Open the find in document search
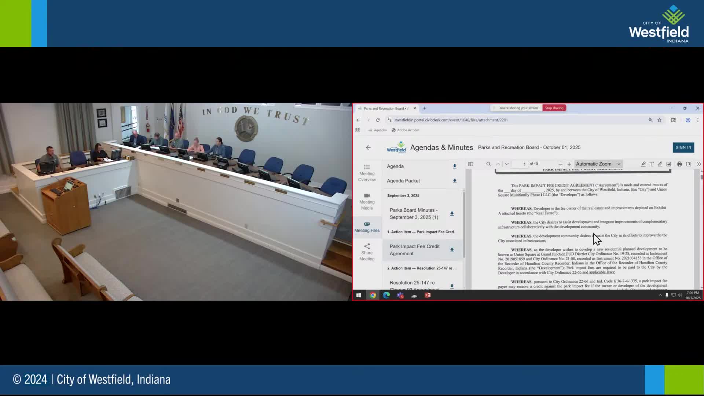704x396 pixels. tap(488, 164)
